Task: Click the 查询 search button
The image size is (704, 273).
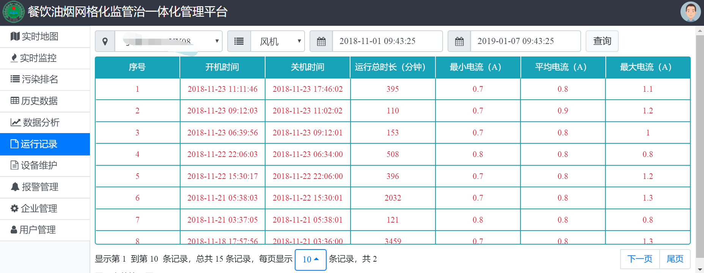Action: click(602, 41)
